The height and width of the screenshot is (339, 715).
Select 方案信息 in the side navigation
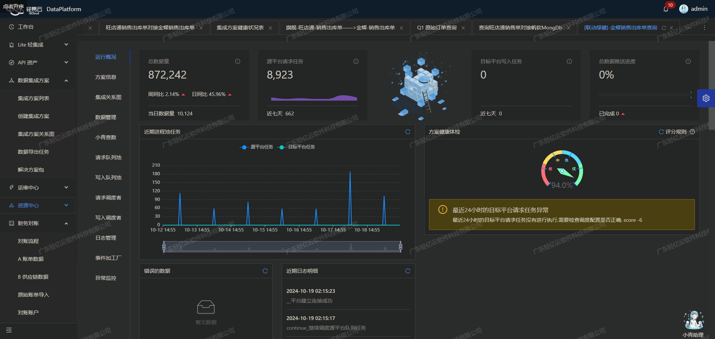click(x=106, y=77)
